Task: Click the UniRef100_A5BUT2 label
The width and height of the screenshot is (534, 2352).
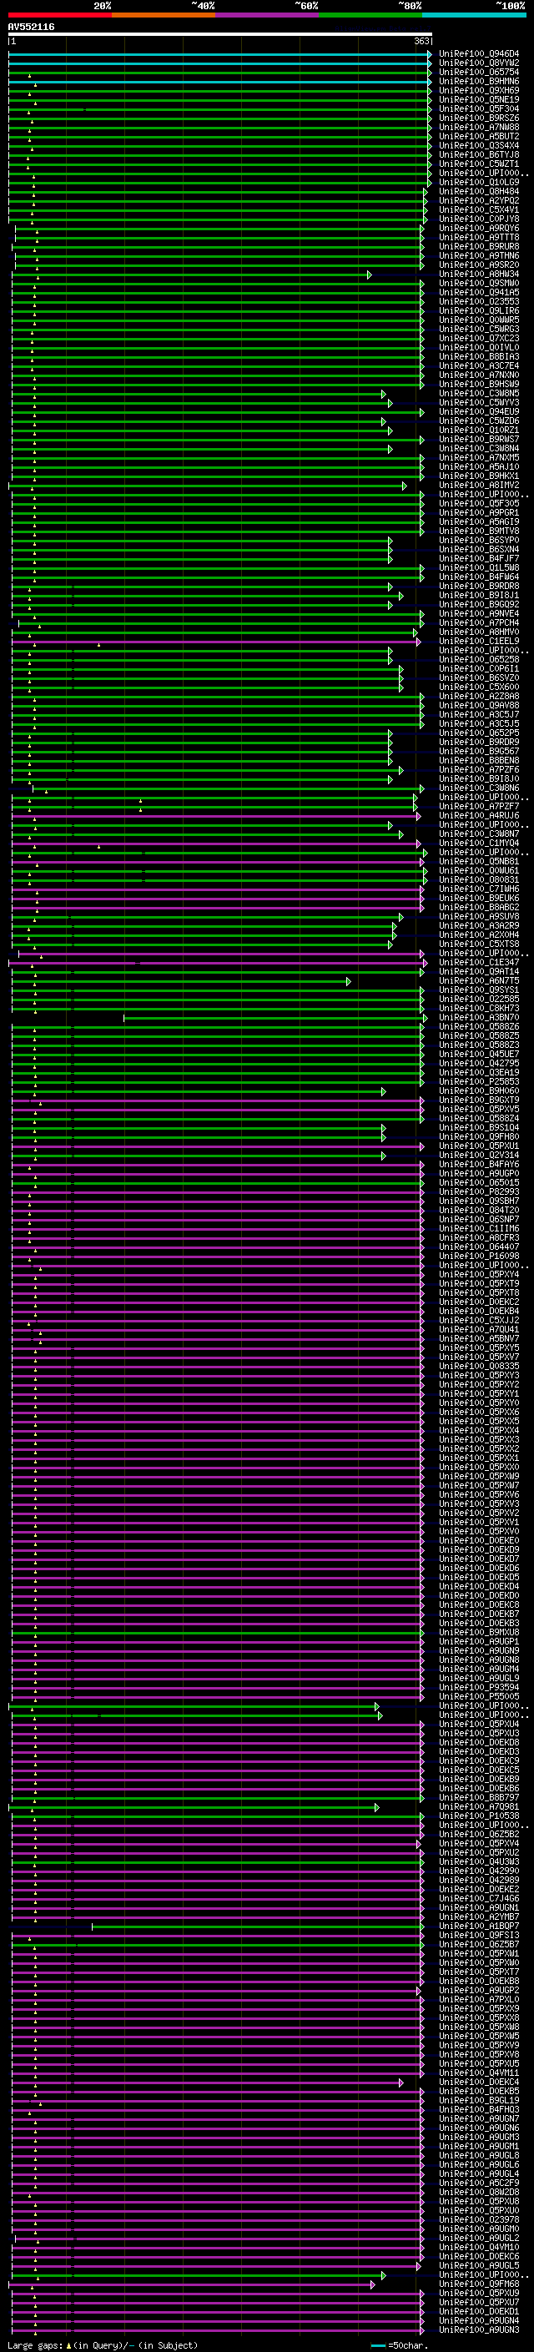Action: coord(479,136)
